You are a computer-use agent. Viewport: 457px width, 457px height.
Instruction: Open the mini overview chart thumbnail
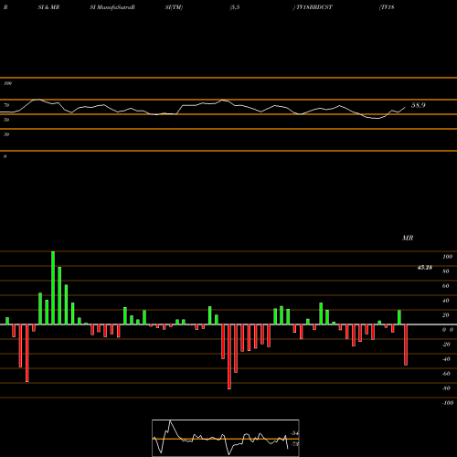click(226, 438)
